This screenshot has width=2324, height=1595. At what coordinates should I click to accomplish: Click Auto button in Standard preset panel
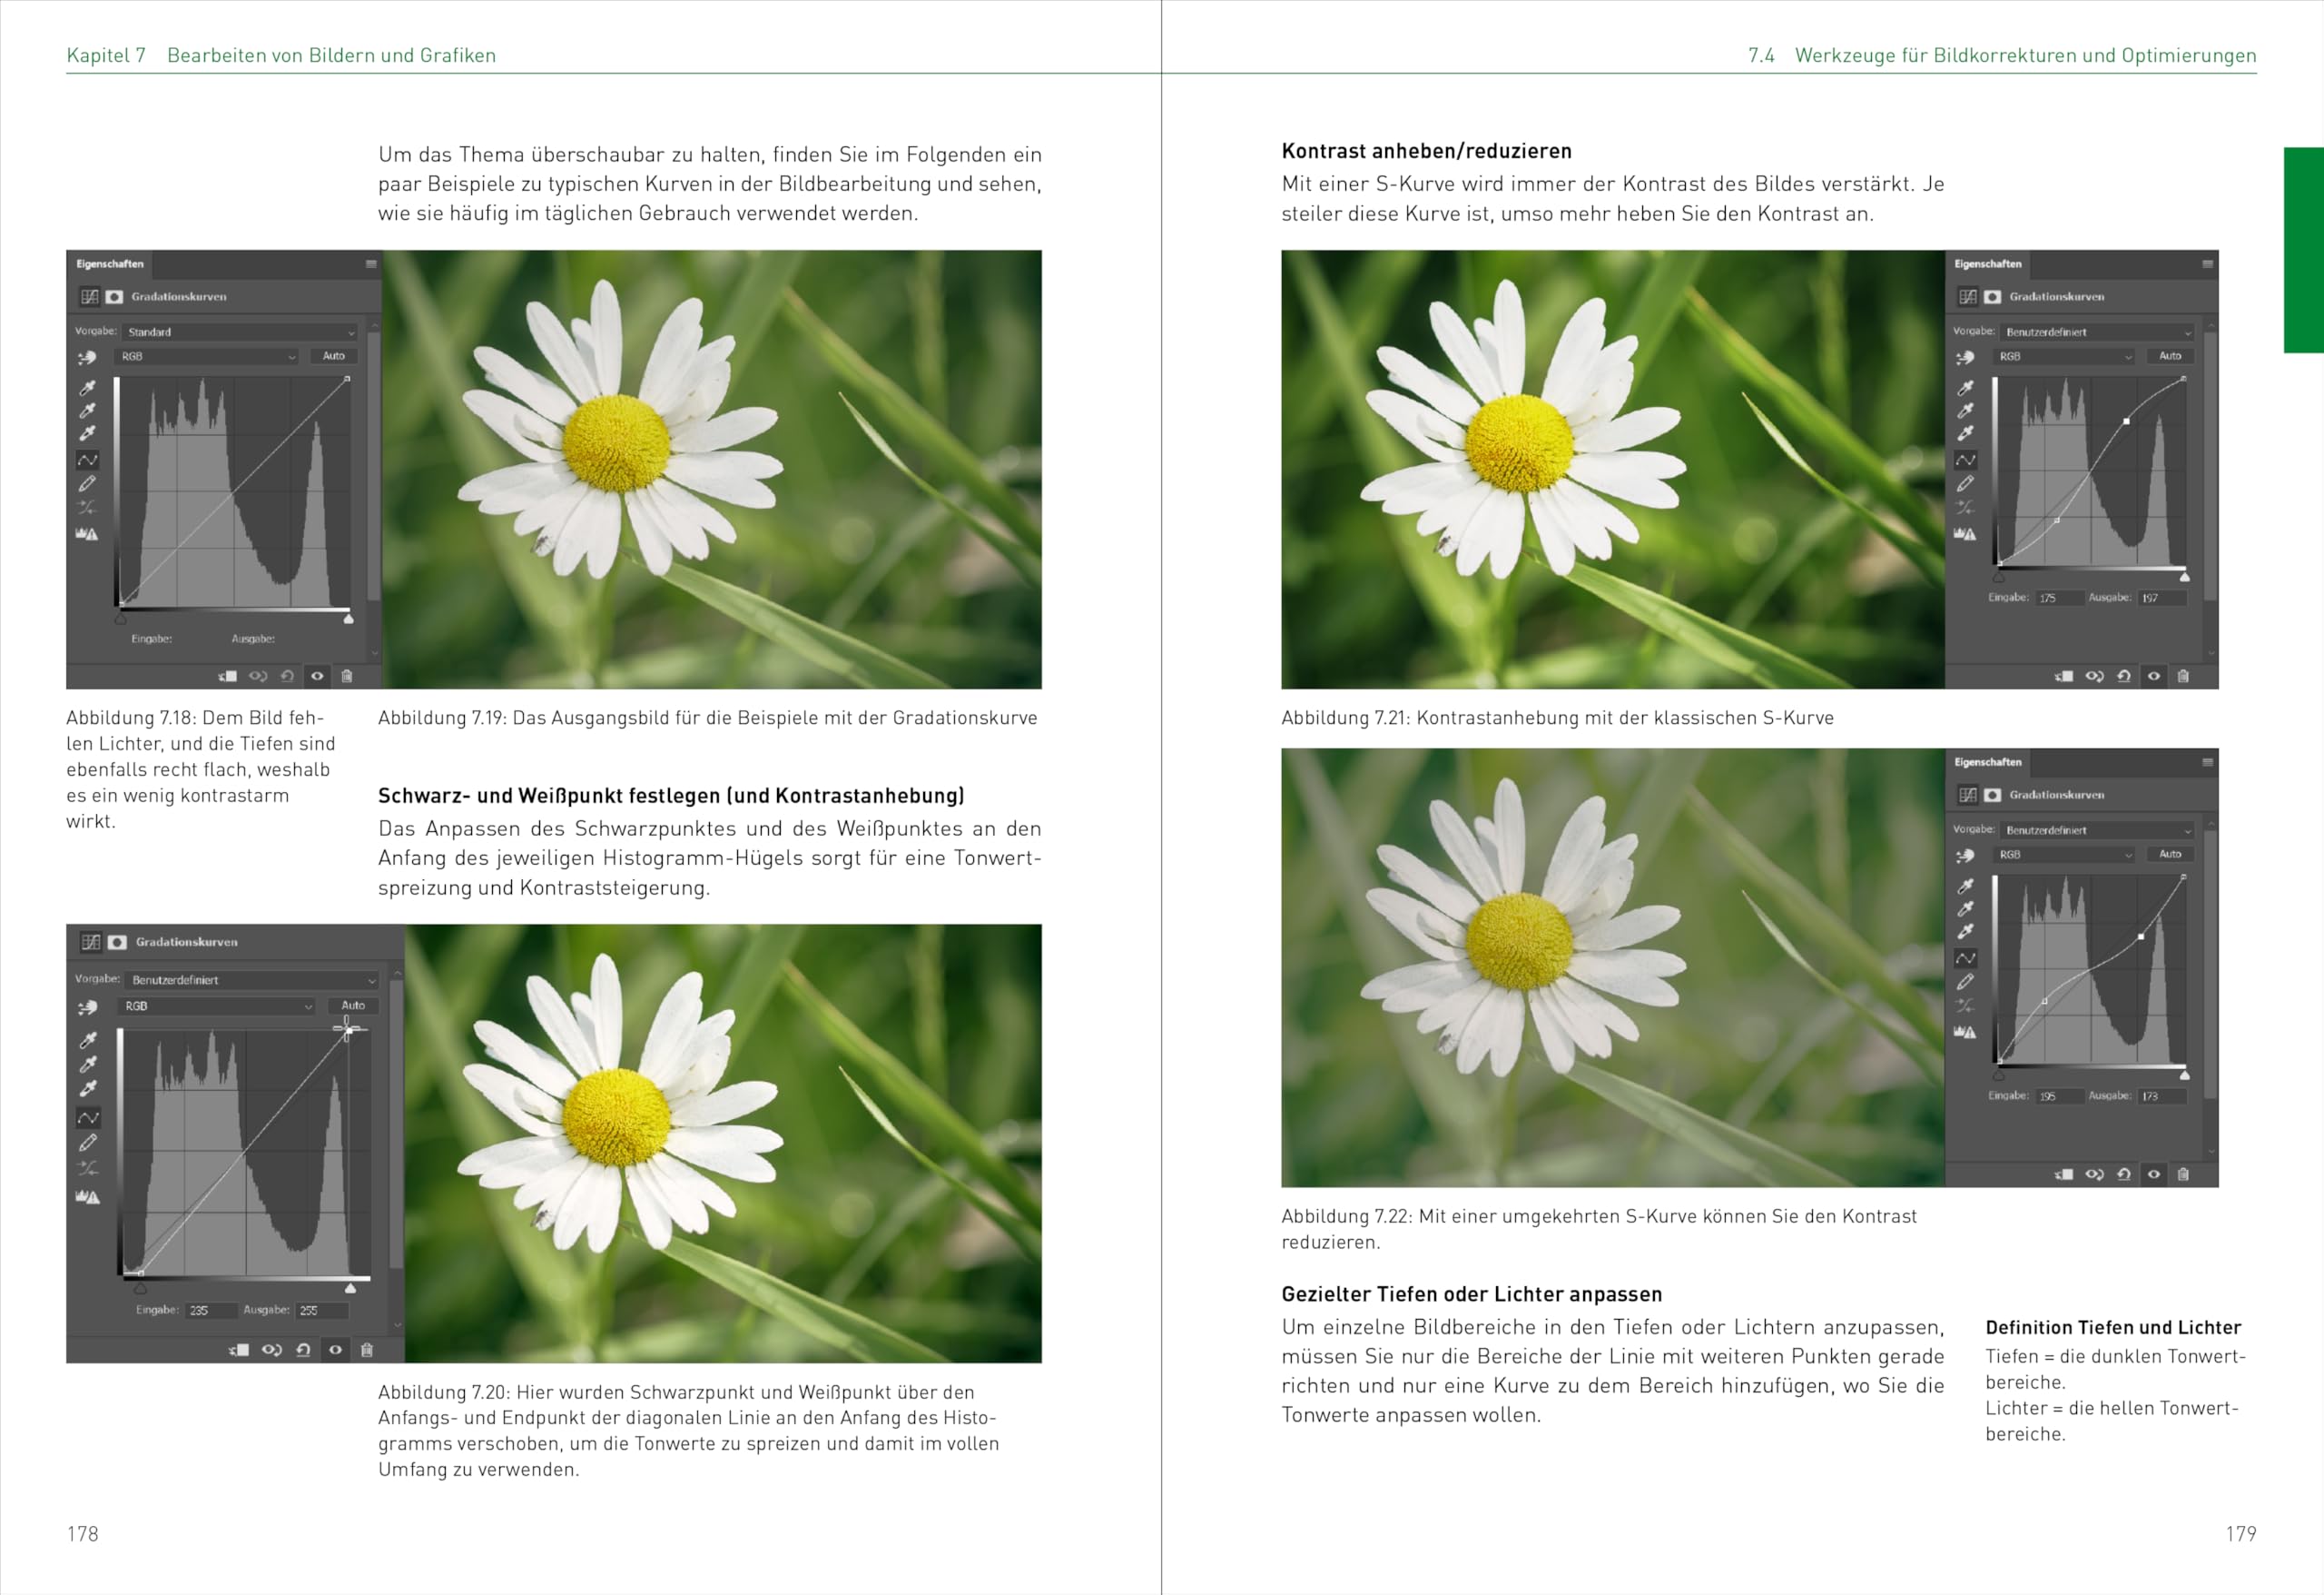tap(334, 356)
